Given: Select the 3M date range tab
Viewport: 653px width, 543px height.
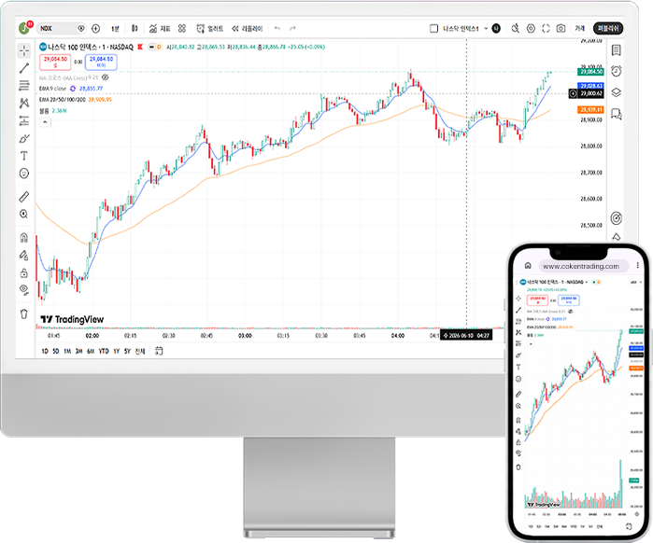Looking at the screenshot, I should coord(78,352).
